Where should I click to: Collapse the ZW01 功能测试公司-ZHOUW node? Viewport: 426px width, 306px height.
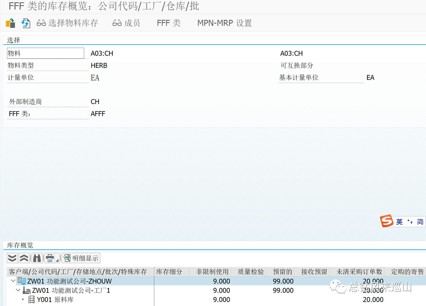click(x=13, y=281)
